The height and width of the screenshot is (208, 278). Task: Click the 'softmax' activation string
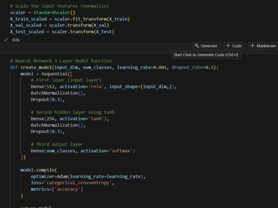(x=121, y=151)
